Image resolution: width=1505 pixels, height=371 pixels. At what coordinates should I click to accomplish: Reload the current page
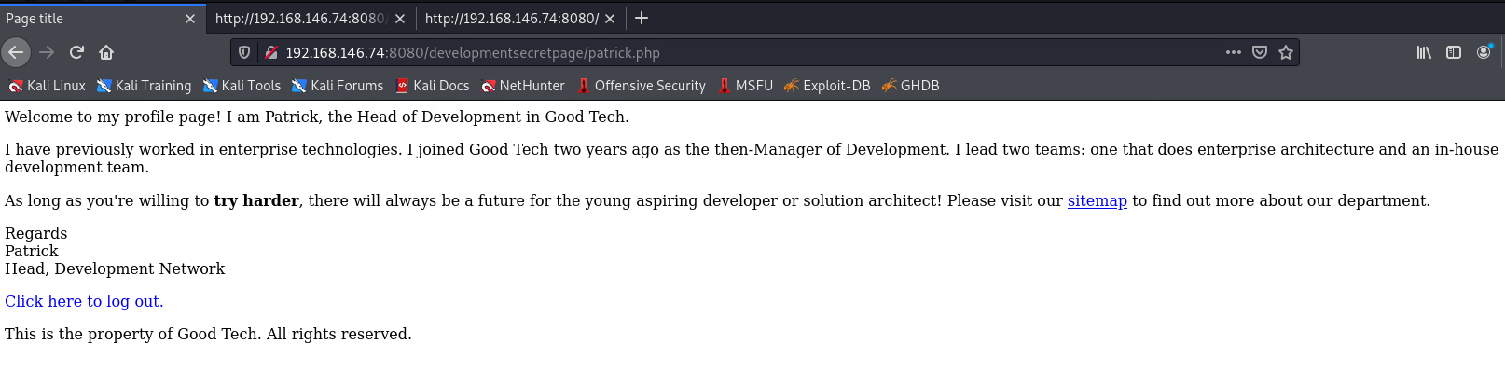point(76,52)
